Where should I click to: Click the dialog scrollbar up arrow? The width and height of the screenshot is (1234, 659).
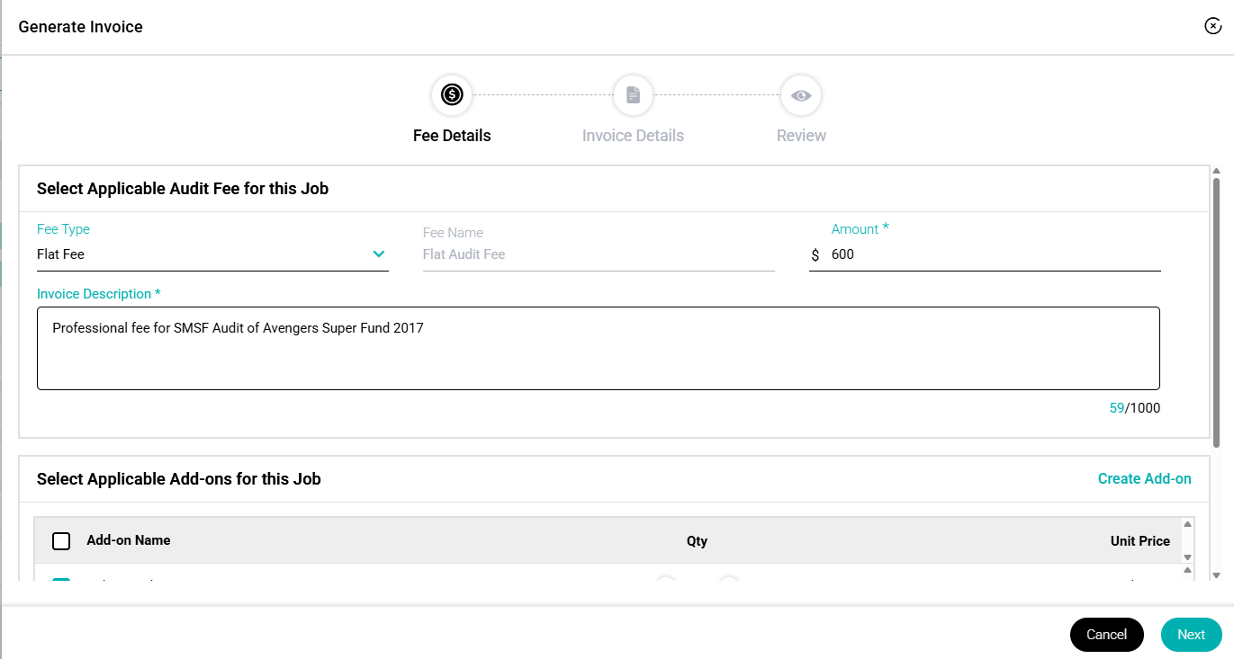coord(1217,171)
